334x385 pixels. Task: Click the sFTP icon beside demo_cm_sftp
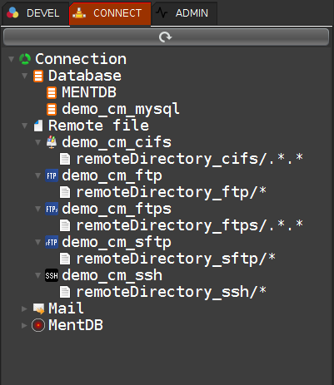52,242
